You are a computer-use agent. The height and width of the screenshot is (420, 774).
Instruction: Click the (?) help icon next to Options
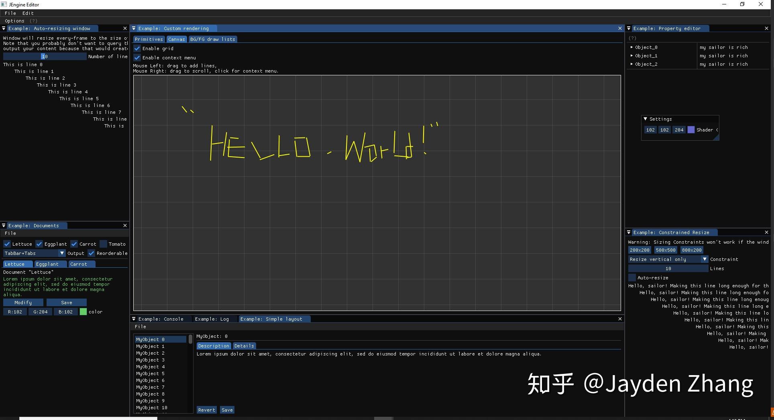pyautogui.click(x=34, y=21)
